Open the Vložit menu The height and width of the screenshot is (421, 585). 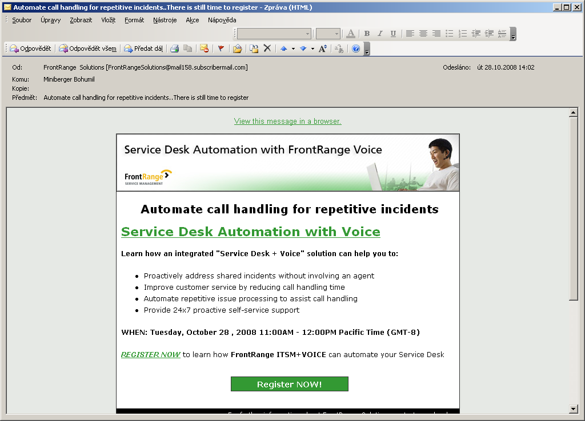[108, 20]
